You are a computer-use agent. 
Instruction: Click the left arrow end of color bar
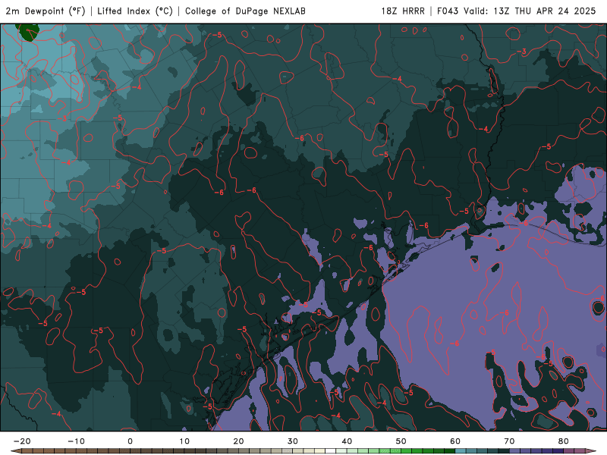click(15, 451)
